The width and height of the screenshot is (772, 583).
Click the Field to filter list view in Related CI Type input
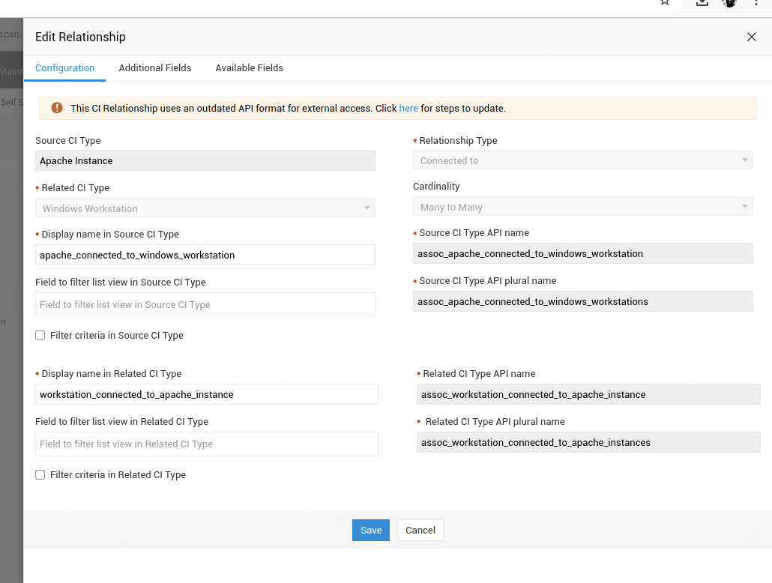coord(208,444)
